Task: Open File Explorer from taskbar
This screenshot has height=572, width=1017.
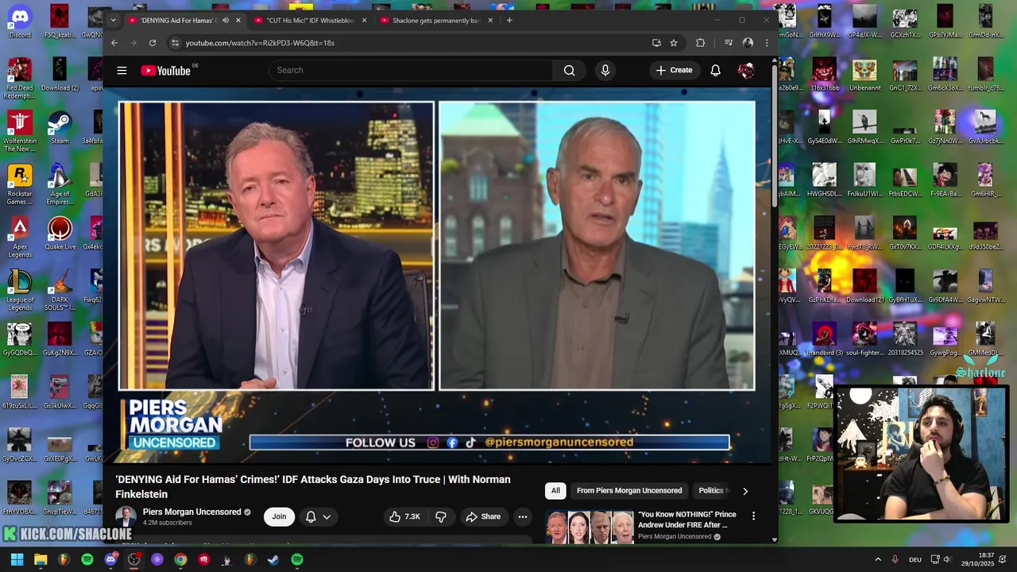Action: 41,559
